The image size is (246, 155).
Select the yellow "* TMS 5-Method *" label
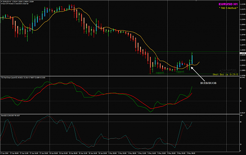228,8
